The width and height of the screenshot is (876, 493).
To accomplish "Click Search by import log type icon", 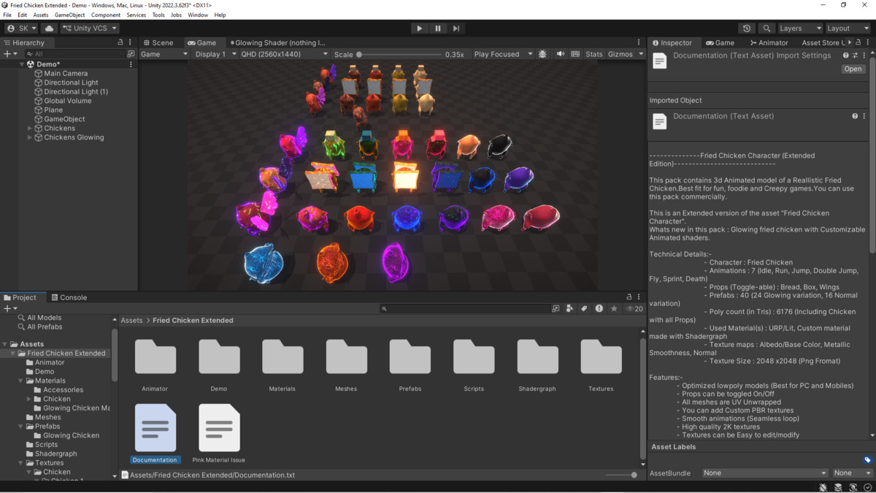I will [599, 309].
